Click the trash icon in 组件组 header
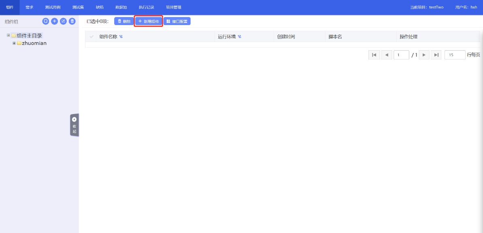Image resolution: width=483 pixels, height=233 pixels. [x=72, y=21]
